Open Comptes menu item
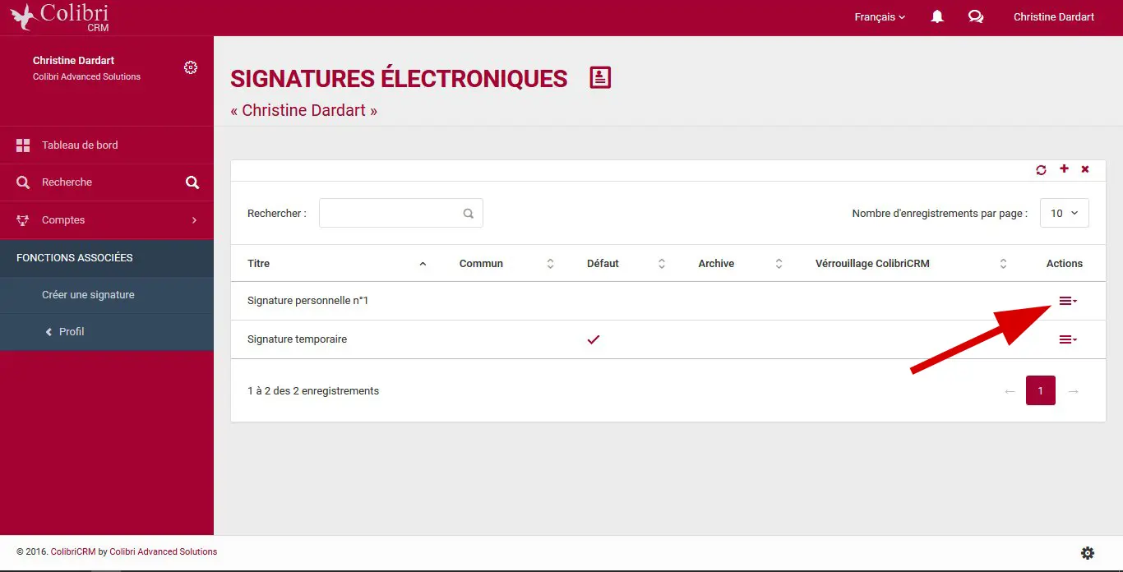Screen dimensions: 1123x572 click(107, 220)
